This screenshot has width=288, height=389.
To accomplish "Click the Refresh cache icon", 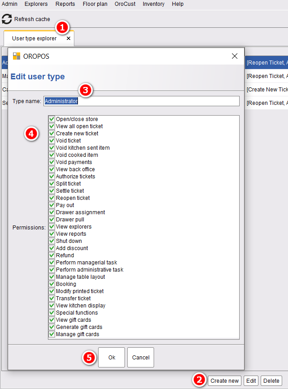I will (7, 19).
